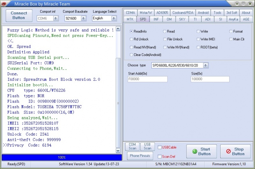The height and width of the screenshot is (169, 255).
Task: Switch to the CDMA tab
Action: (130, 13)
